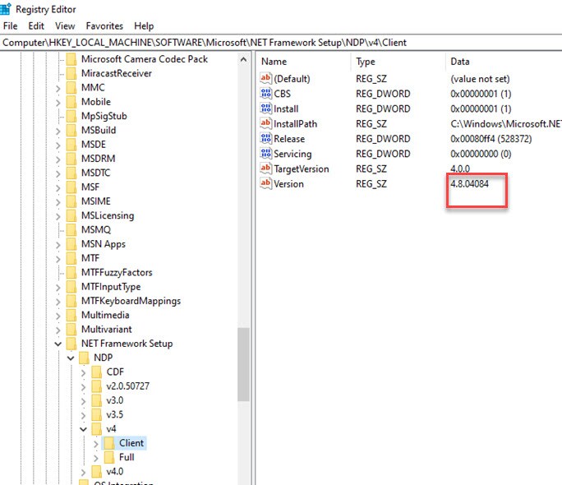The image size is (562, 485).
Task: Collapse the NET Framework Setup node
Action: [x=58, y=344]
